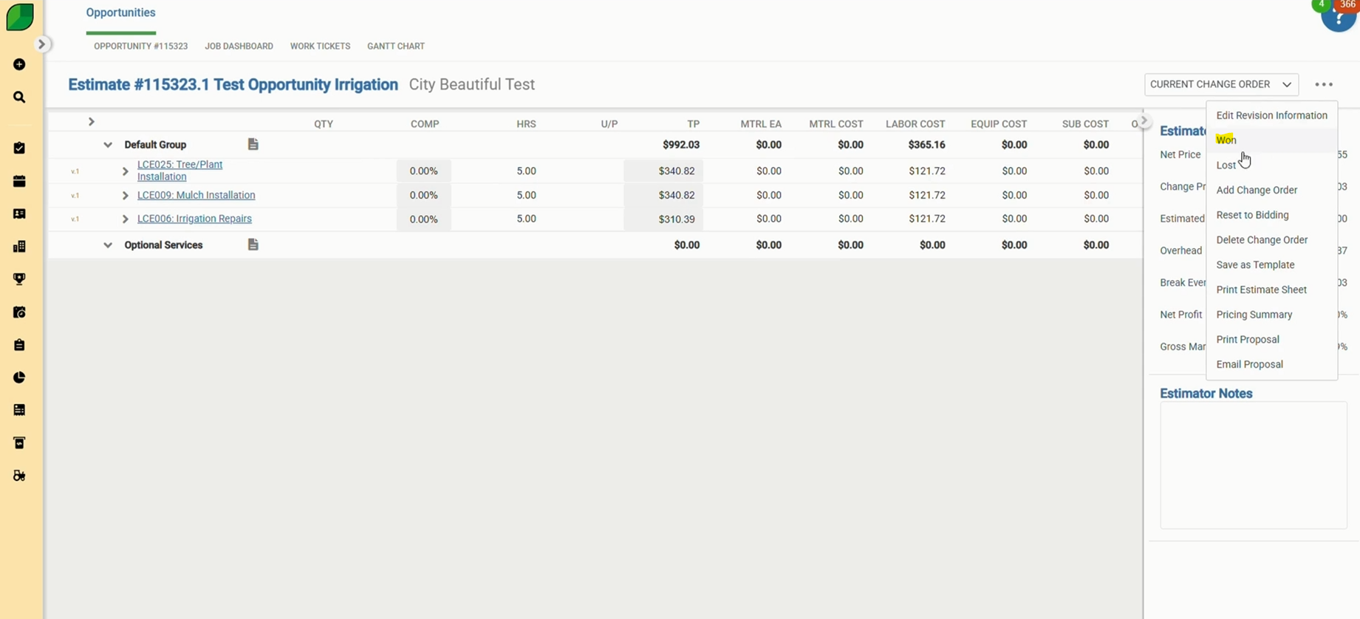Viewport: 1360px width, 619px height.
Task: Click 0.00% COMP cell for Irrigation Repairs
Action: [x=423, y=219]
